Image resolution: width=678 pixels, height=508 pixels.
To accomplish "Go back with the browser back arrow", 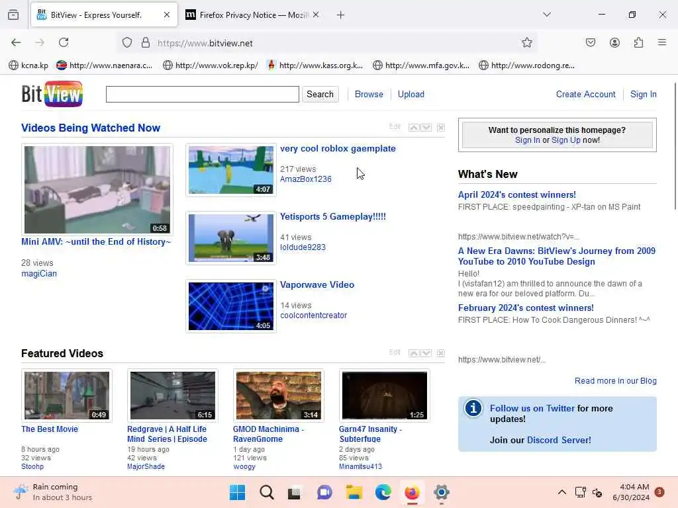I will click(x=16, y=42).
